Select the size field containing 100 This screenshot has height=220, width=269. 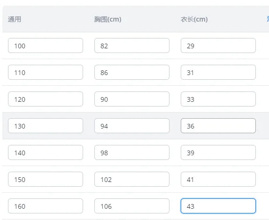click(x=46, y=46)
